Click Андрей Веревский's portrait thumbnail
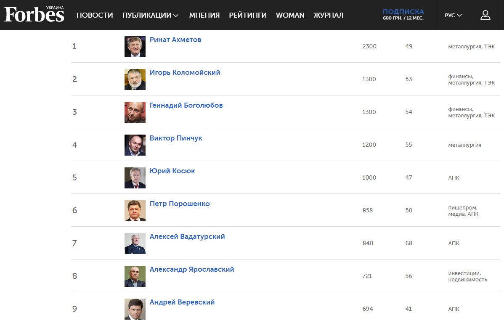 tap(135, 309)
